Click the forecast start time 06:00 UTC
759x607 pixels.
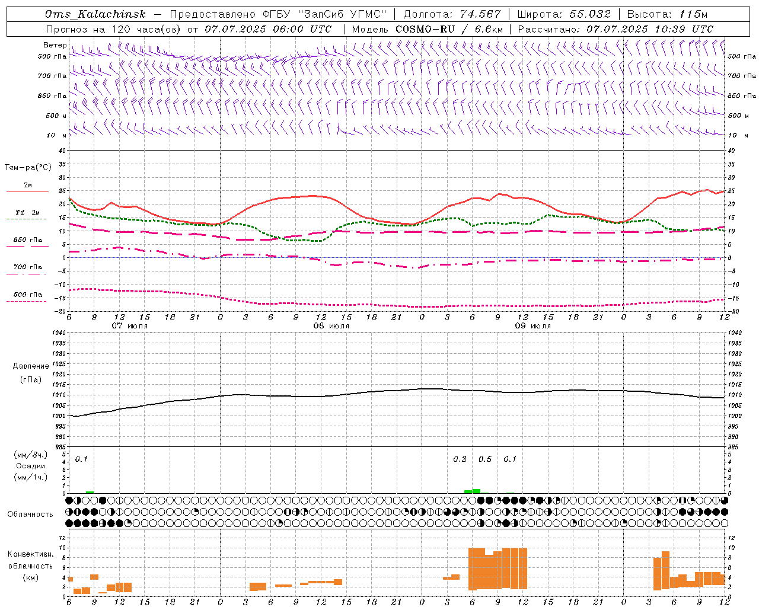(x=295, y=29)
